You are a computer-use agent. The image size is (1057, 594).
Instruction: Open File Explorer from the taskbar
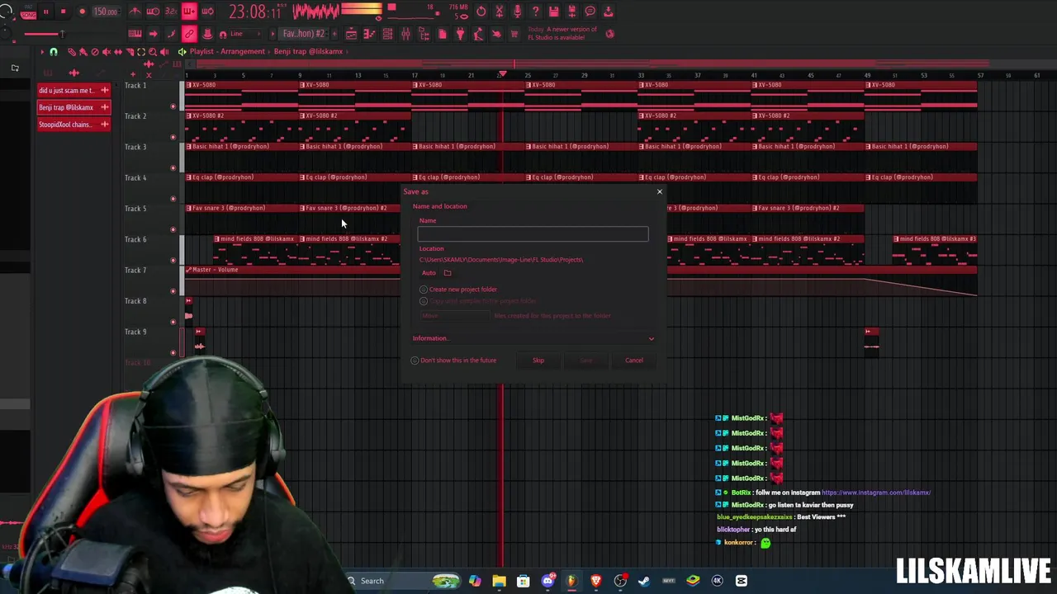click(x=499, y=581)
